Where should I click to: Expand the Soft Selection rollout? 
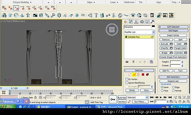click(x=173, y=27)
